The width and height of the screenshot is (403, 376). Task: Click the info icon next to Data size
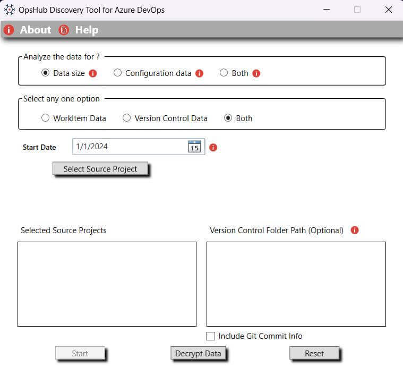click(93, 73)
